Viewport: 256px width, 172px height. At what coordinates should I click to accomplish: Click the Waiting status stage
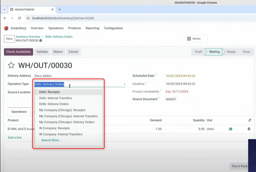point(214,52)
